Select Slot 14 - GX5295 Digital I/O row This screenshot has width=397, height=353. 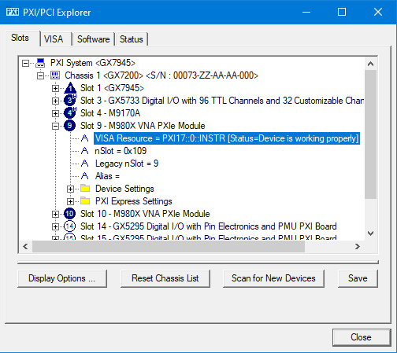pyautogui.click(x=209, y=226)
